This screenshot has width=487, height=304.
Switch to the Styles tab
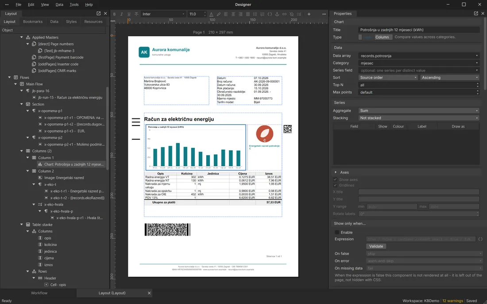[x=71, y=22]
